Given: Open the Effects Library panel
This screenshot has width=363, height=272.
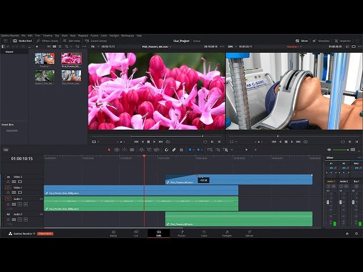Looking at the screenshot, I should (48, 41).
